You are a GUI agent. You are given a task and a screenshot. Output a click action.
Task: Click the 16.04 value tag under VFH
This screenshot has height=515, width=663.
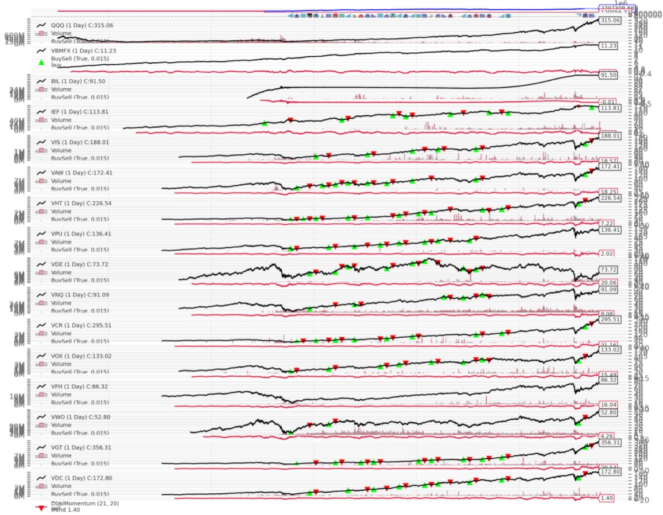pos(608,405)
